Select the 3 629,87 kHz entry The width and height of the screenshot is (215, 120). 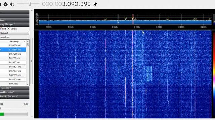[13, 62]
